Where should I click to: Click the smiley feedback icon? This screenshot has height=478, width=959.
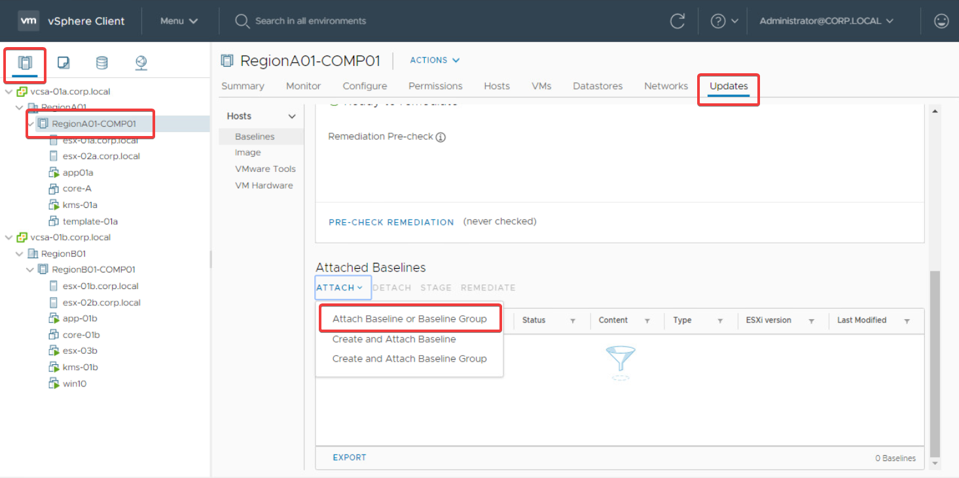coord(941,21)
